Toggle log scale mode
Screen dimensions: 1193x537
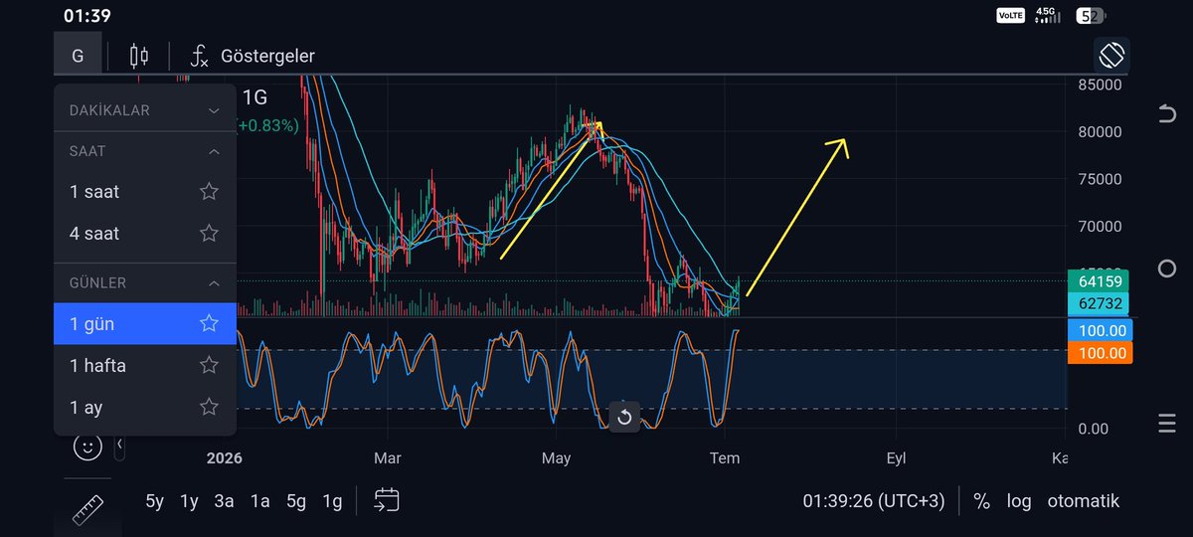tap(1019, 501)
